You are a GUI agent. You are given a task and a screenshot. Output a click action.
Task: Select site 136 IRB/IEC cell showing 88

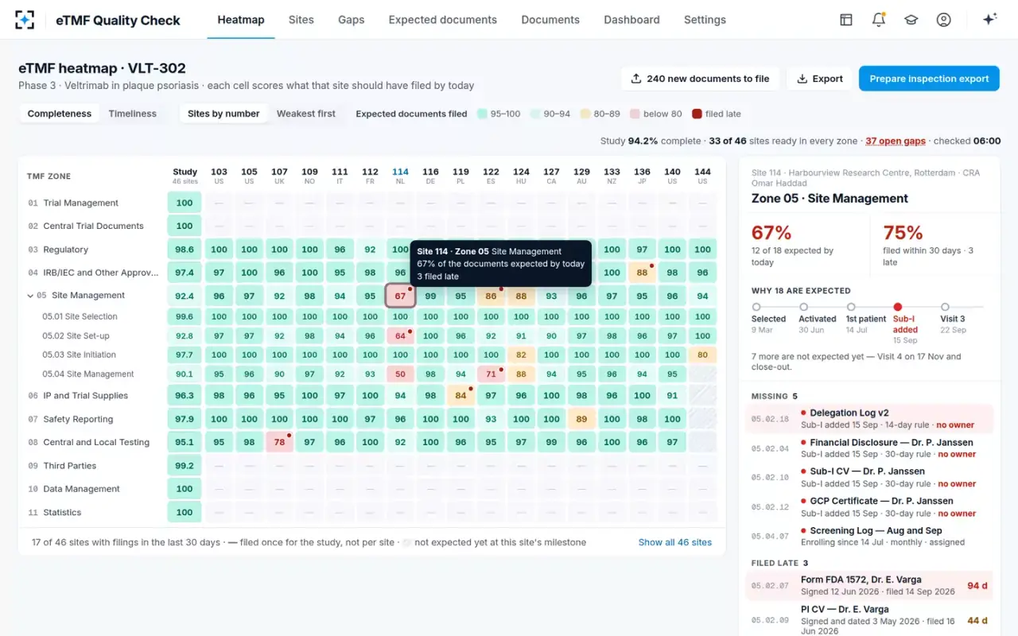642,273
